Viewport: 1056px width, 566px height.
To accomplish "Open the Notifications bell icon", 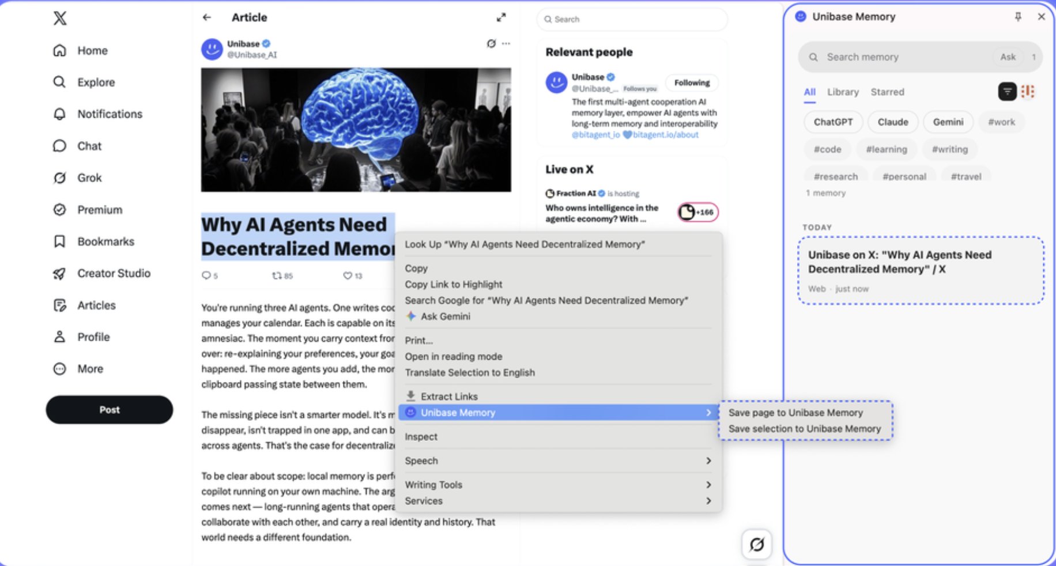I will pos(59,114).
